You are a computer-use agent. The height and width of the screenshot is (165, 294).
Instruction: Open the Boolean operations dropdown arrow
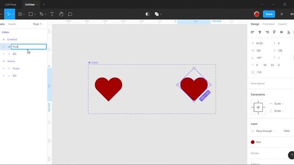[x=161, y=14]
